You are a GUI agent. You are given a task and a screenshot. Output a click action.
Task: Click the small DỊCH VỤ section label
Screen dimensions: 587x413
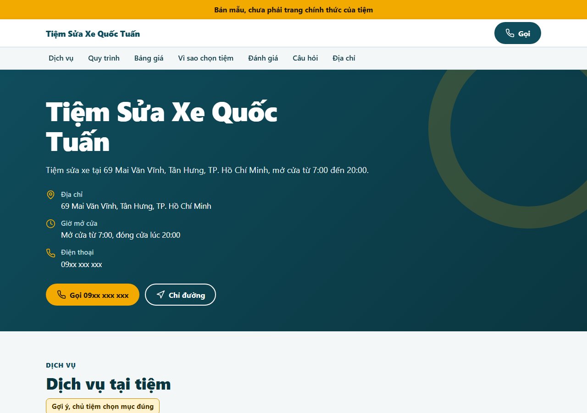click(61, 365)
